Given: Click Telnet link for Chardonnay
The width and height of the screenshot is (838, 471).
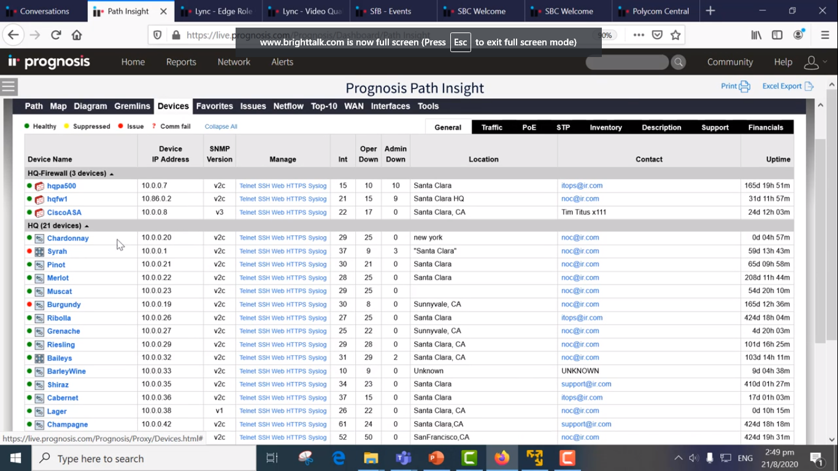Looking at the screenshot, I should 248,238.
